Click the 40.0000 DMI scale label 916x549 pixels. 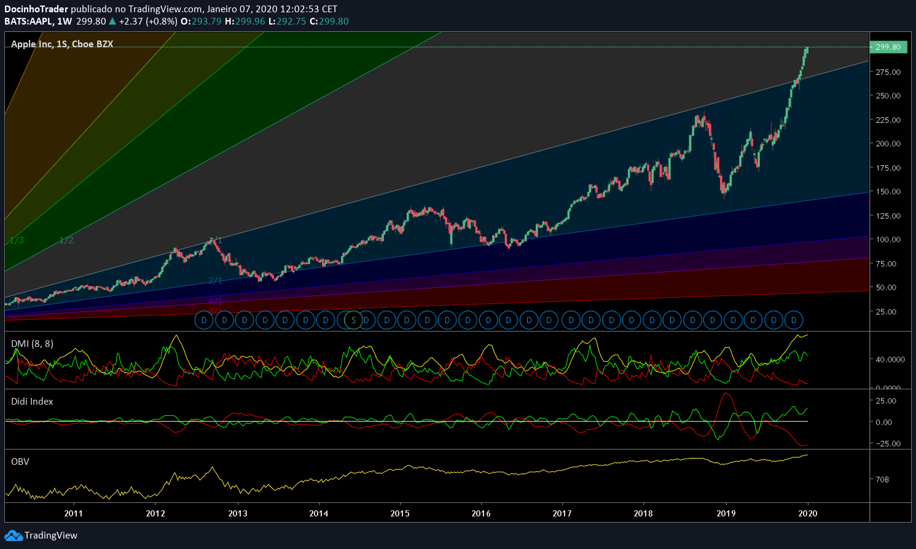click(890, 360)
